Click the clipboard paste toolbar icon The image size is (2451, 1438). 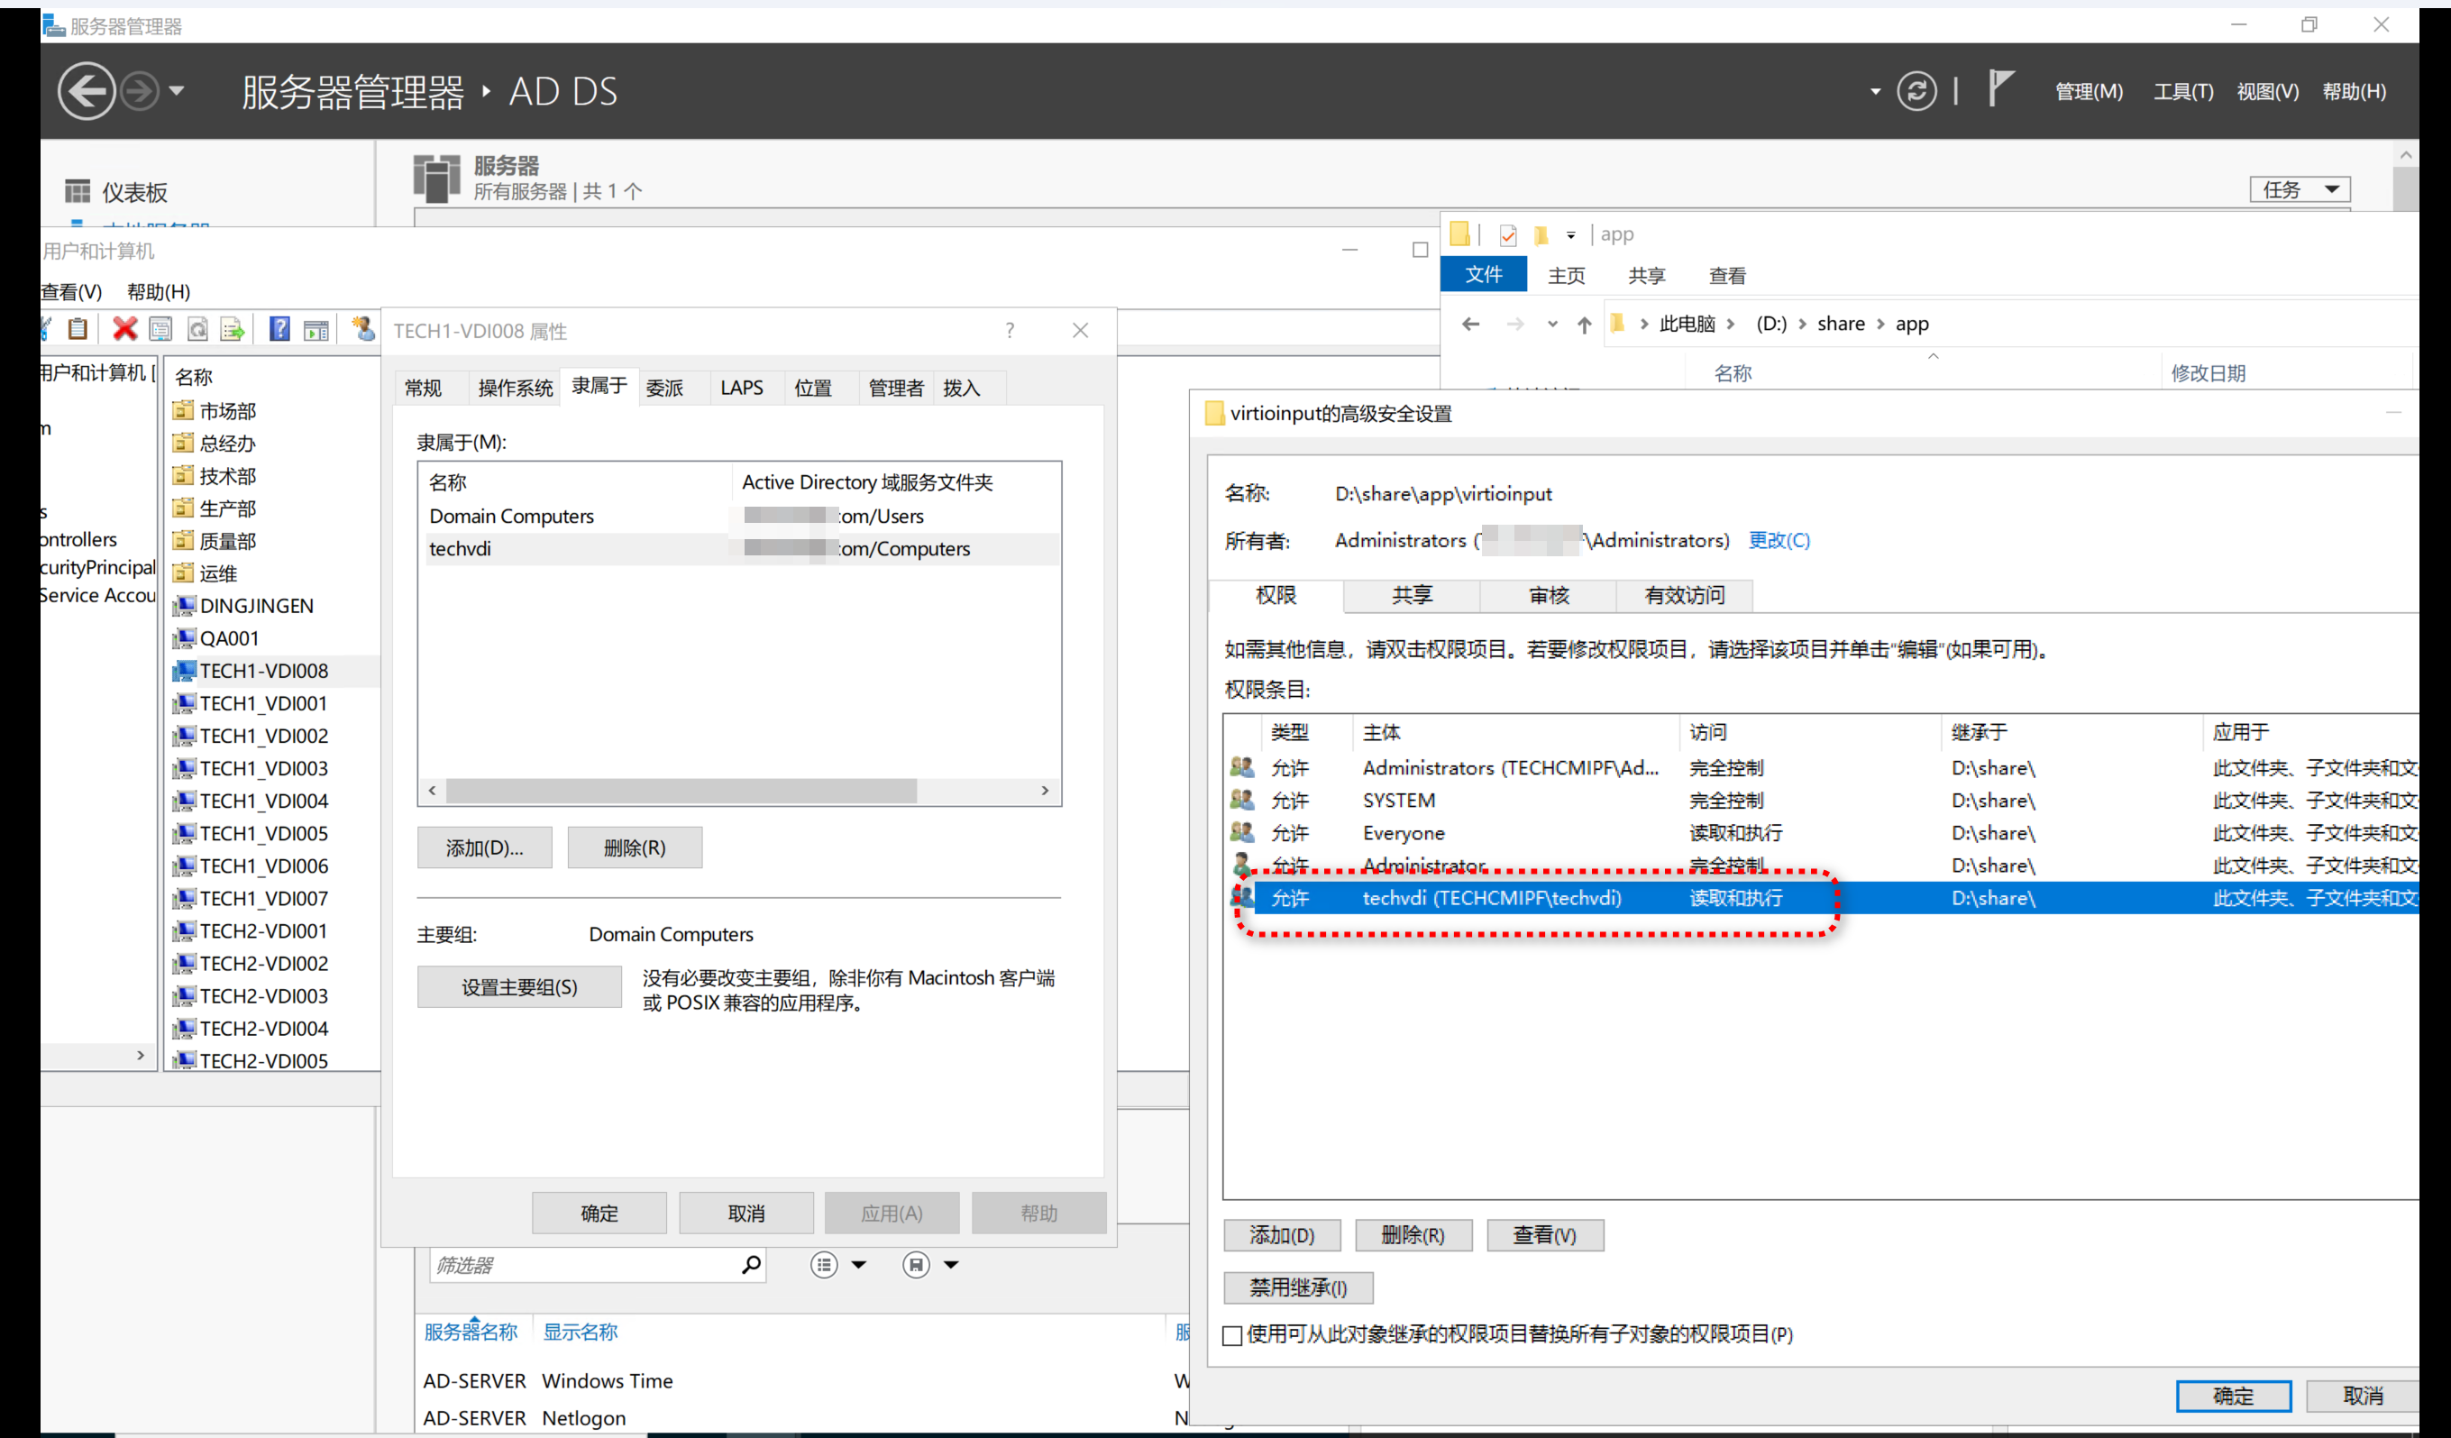click(x=78, y=329)
